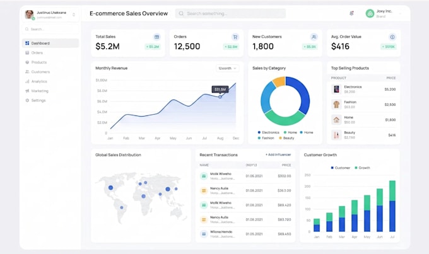Click the top Search something field
This screenshot has height=254, width=429.
(x=230, y=13)
